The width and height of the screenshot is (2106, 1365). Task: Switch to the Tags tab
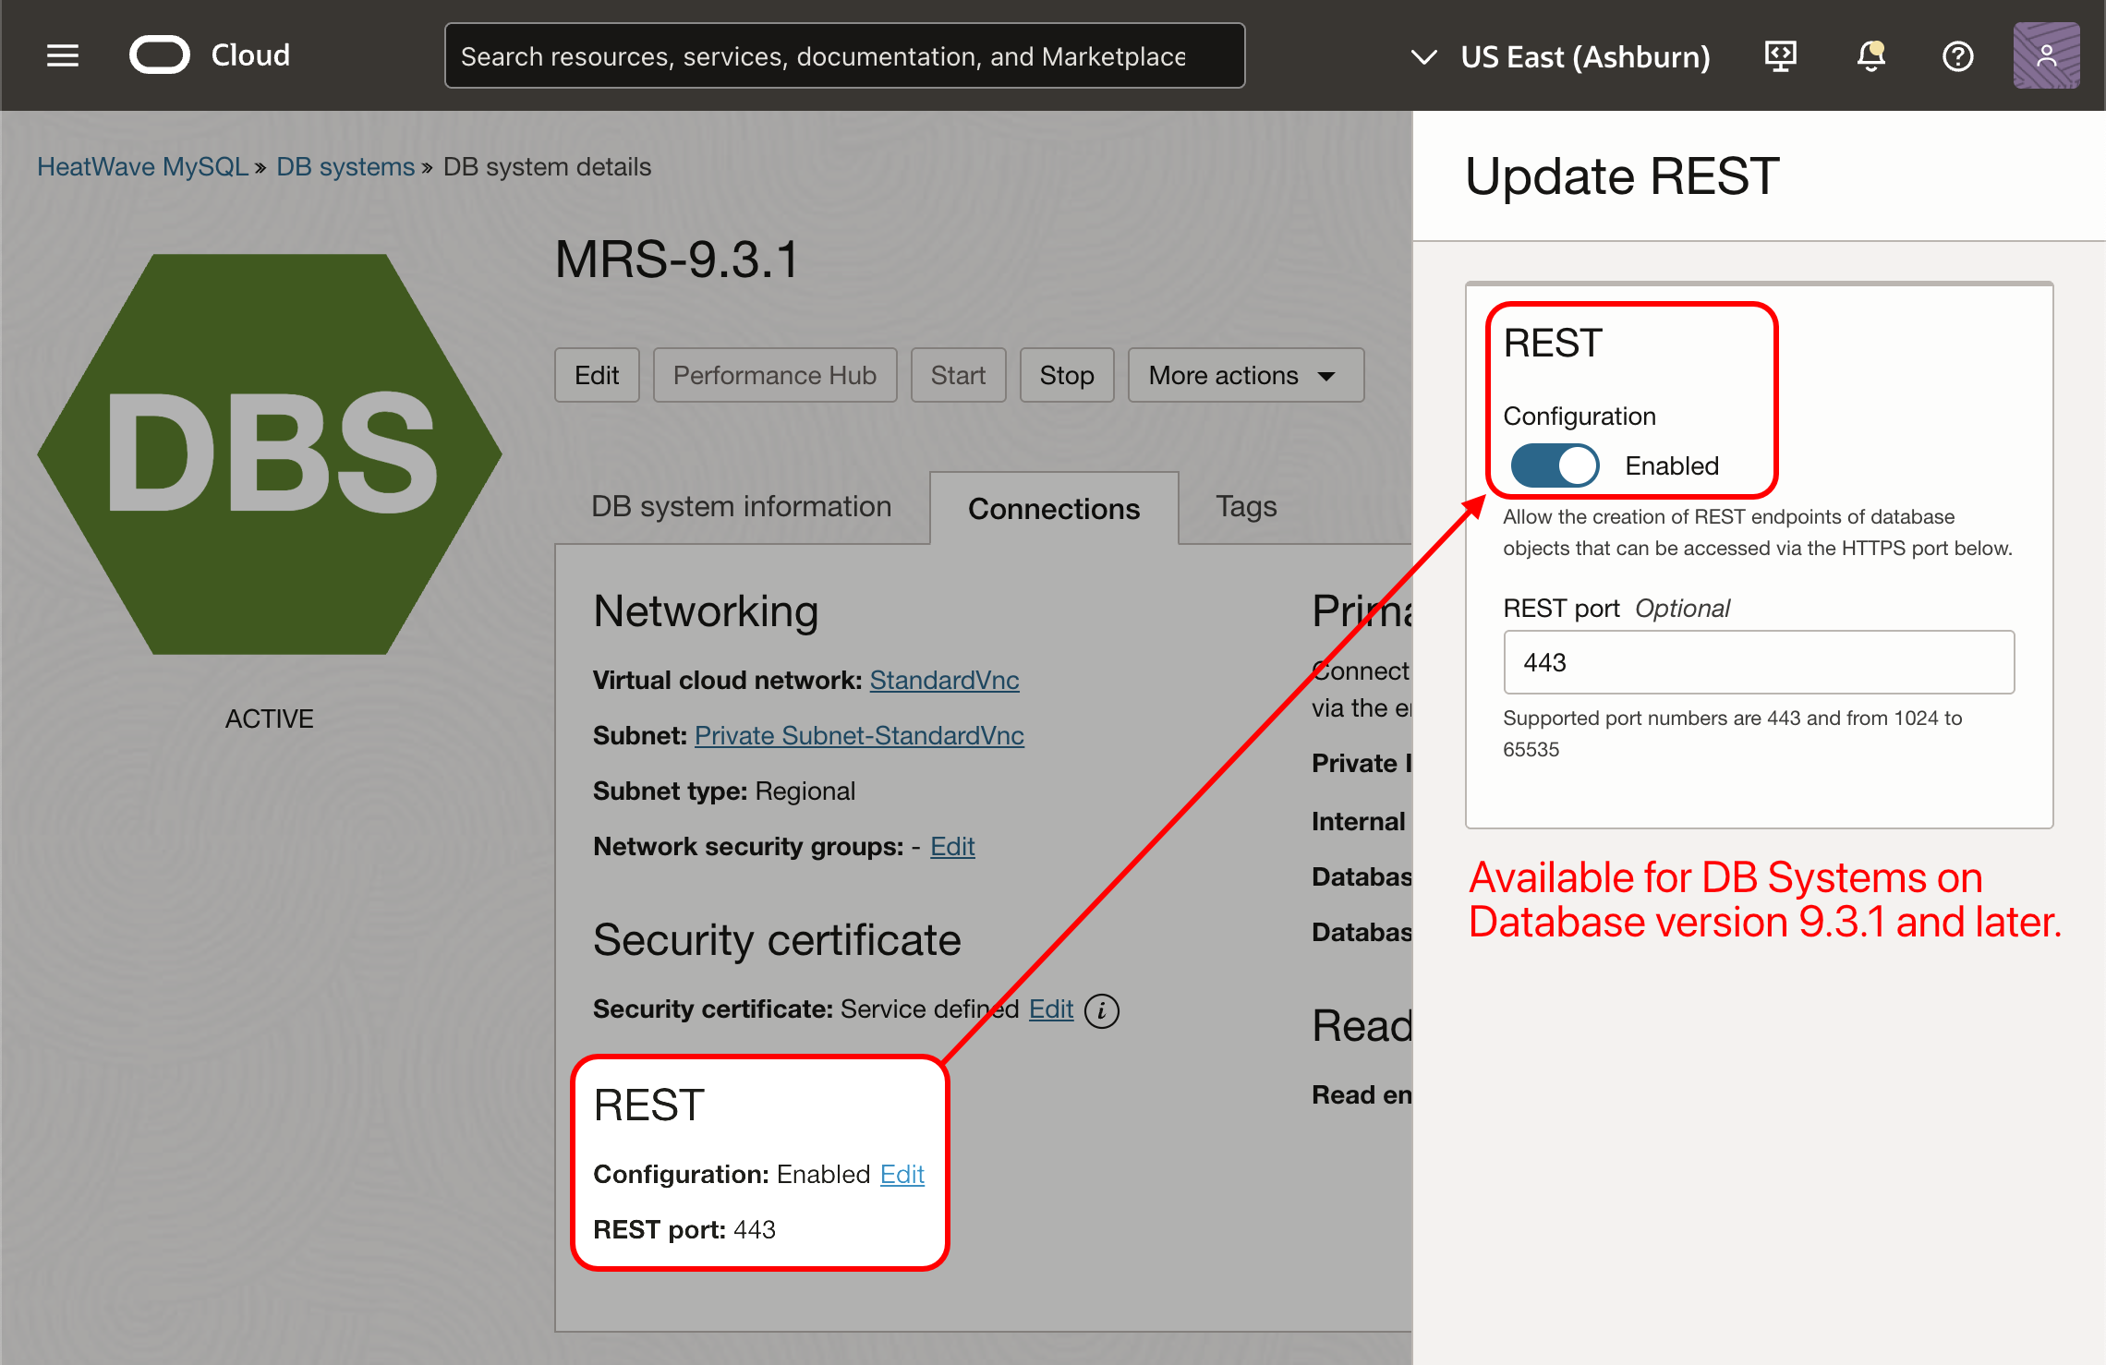pos(1245,507)
